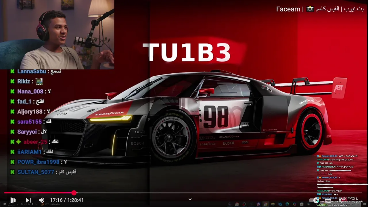The image size is (368, 207).
Task: Click the Kick badge next to SULTAN_5077
Action: point(12,172)
